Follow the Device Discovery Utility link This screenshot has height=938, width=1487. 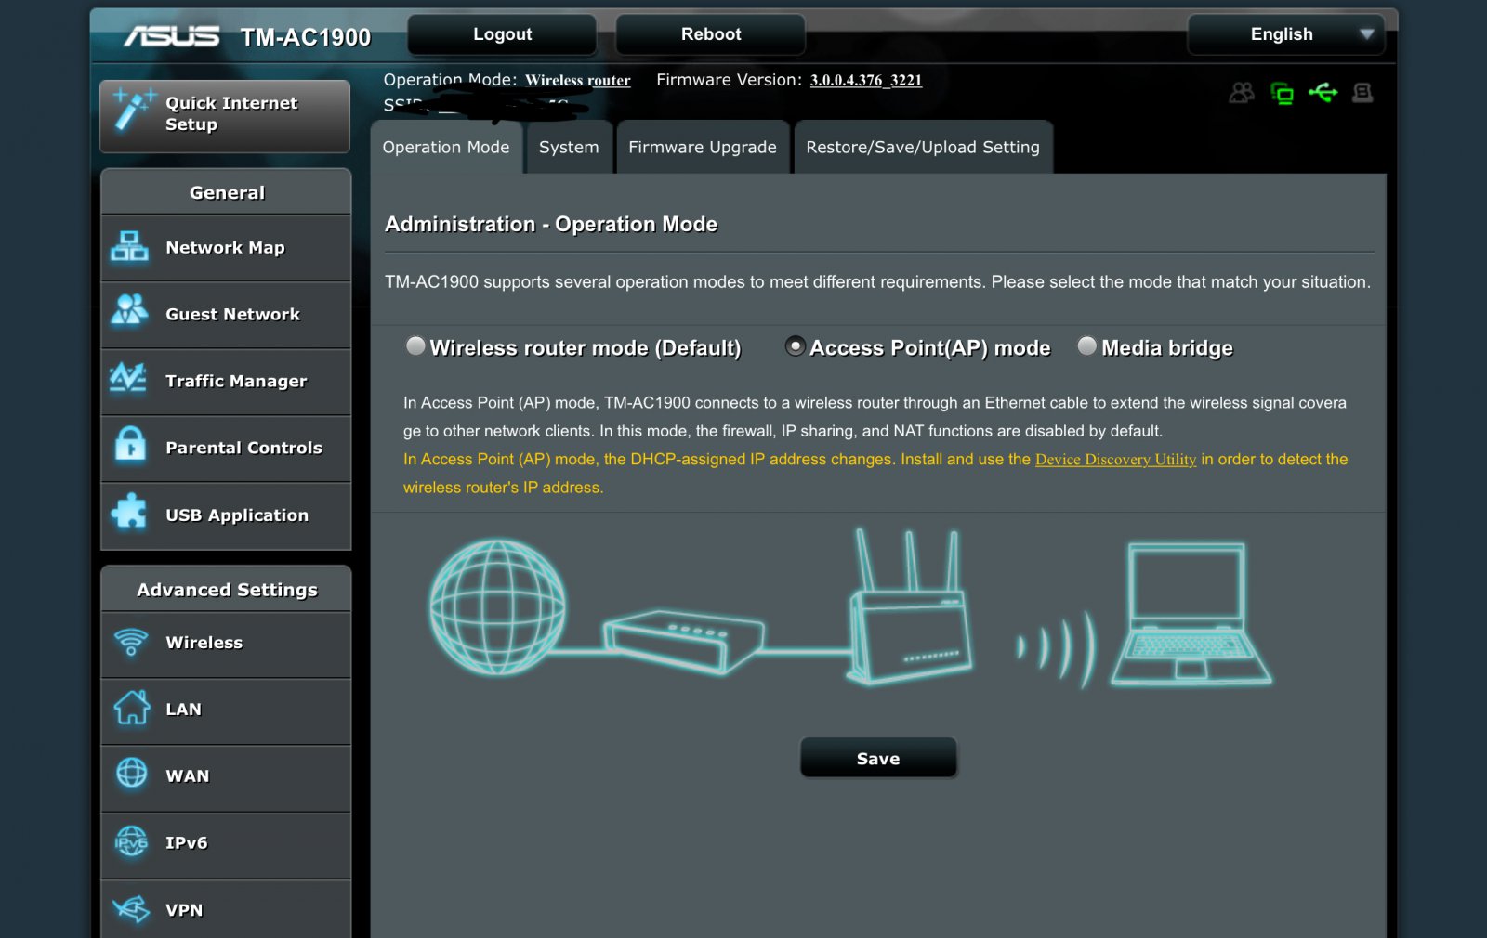tap(1115, 460)
